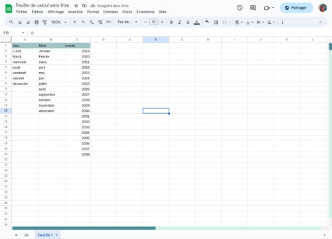Select cell containing Janvier
Image resolution: width=332 pixels, height=239 pixels.
pos(51,51)
